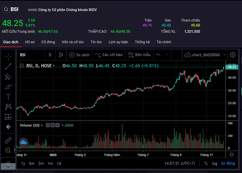Choose the brush drawing tool
This screenshot has height=173, width=242.
(8, 87)
